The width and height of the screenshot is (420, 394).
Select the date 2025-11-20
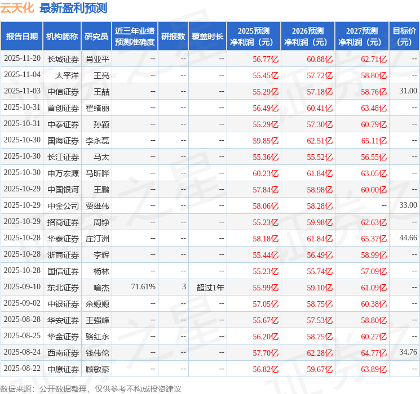(x=22, y=59)
